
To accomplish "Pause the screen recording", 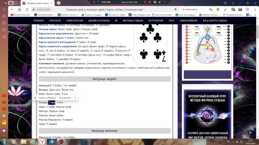I will coord(145,2).
